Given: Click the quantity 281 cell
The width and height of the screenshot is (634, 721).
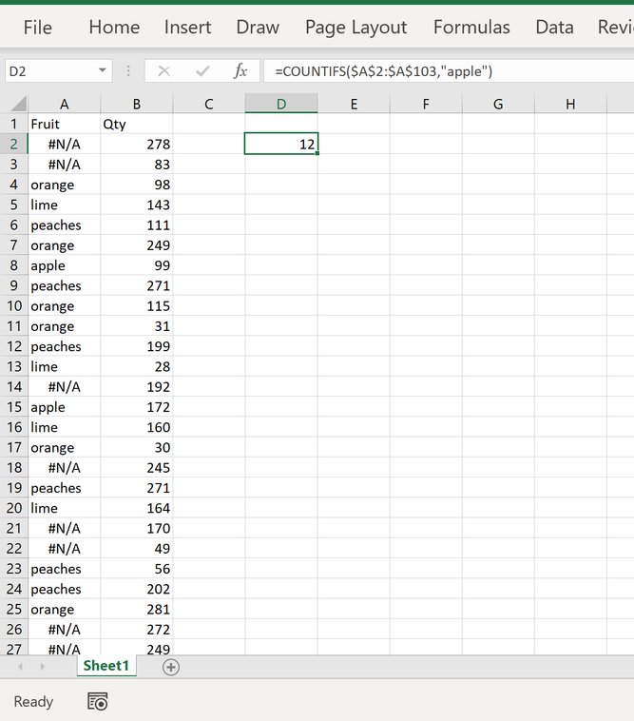Looking at the screenshot, I should pyautogui.click(x=137, y=610).
